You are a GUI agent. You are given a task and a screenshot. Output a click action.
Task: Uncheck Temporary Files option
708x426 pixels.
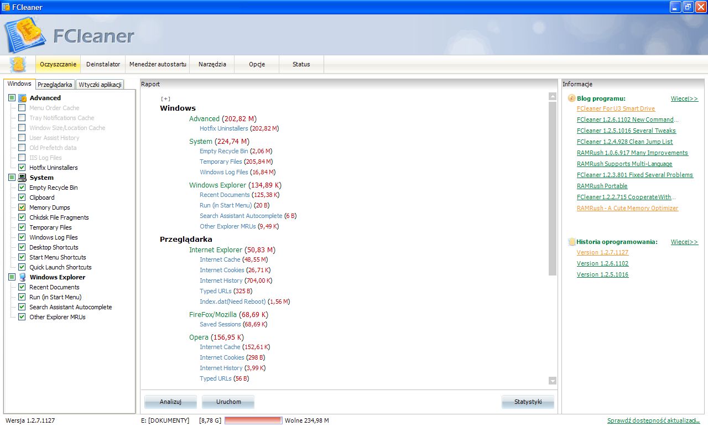click(x=22, y=227)
